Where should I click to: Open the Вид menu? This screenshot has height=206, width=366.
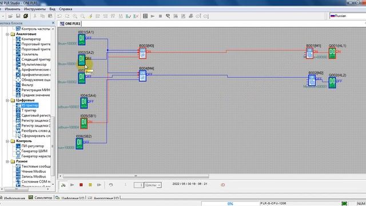(x=52, y=9)
